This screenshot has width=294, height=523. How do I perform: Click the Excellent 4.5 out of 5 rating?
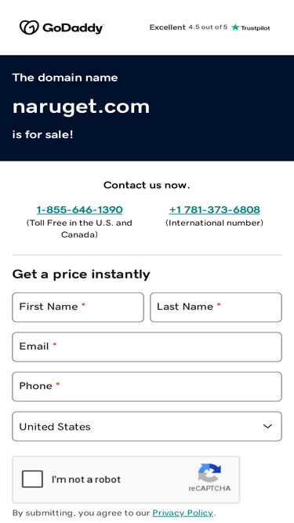point(188,27)
